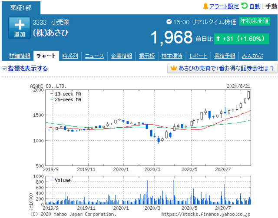The height and width of the screenshot is (218, 278).
Task: Click the 13-week MA legend entry
Action: [x=66, y=94]
